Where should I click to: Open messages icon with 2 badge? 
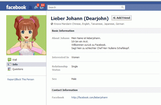tap(36, 7)
